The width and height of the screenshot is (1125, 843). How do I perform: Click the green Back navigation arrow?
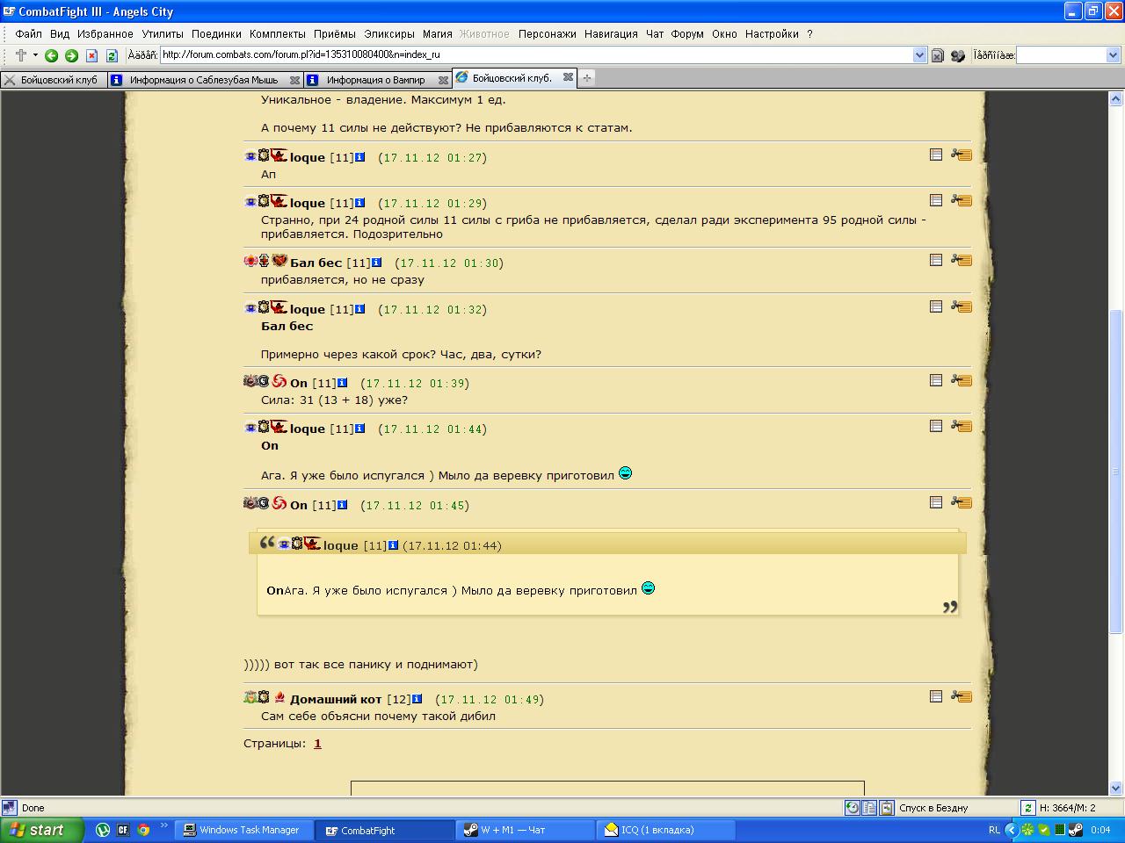pyautogui.click(x=51, y=55)
